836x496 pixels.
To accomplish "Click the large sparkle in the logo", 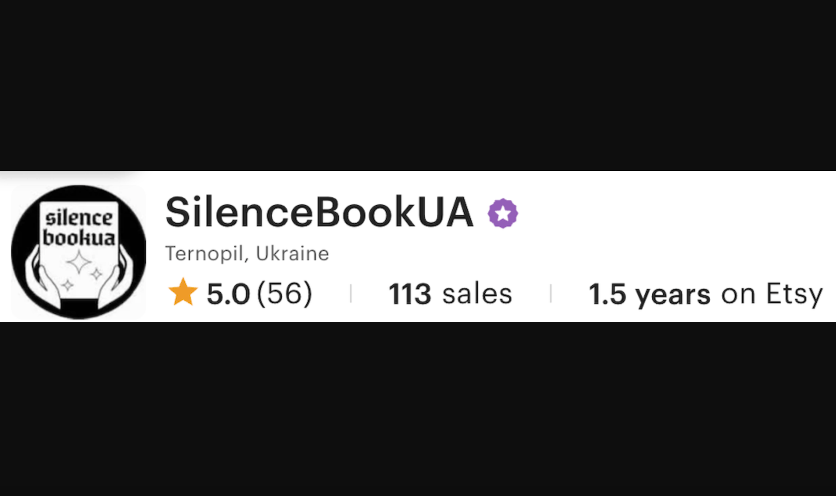I will tap(79, 262).
